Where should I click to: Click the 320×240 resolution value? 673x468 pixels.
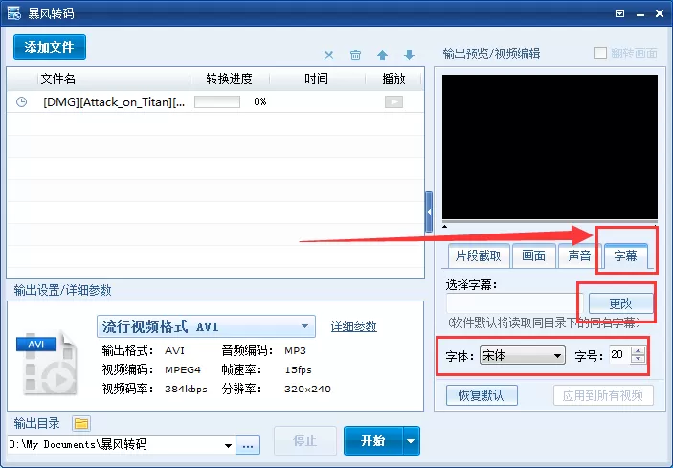point(307,390)
